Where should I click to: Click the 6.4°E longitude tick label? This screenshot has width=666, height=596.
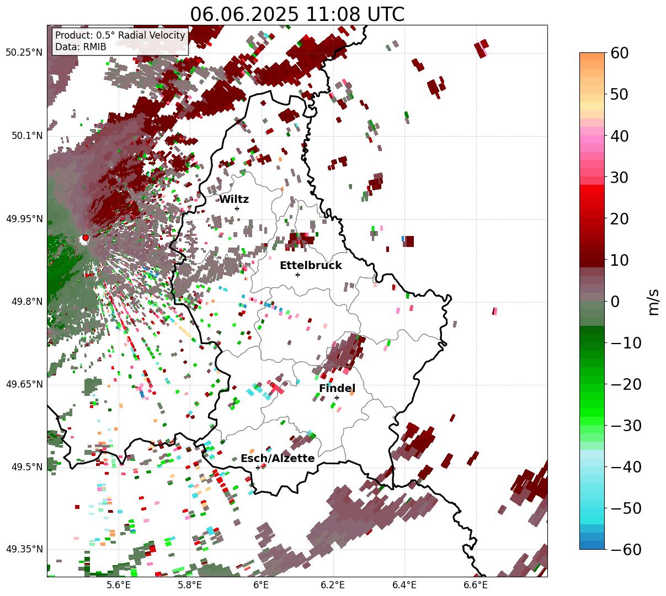pyautogui.click(x=404, y=586)
